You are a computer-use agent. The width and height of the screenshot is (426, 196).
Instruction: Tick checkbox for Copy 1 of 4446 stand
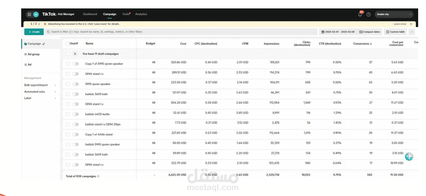68,134
